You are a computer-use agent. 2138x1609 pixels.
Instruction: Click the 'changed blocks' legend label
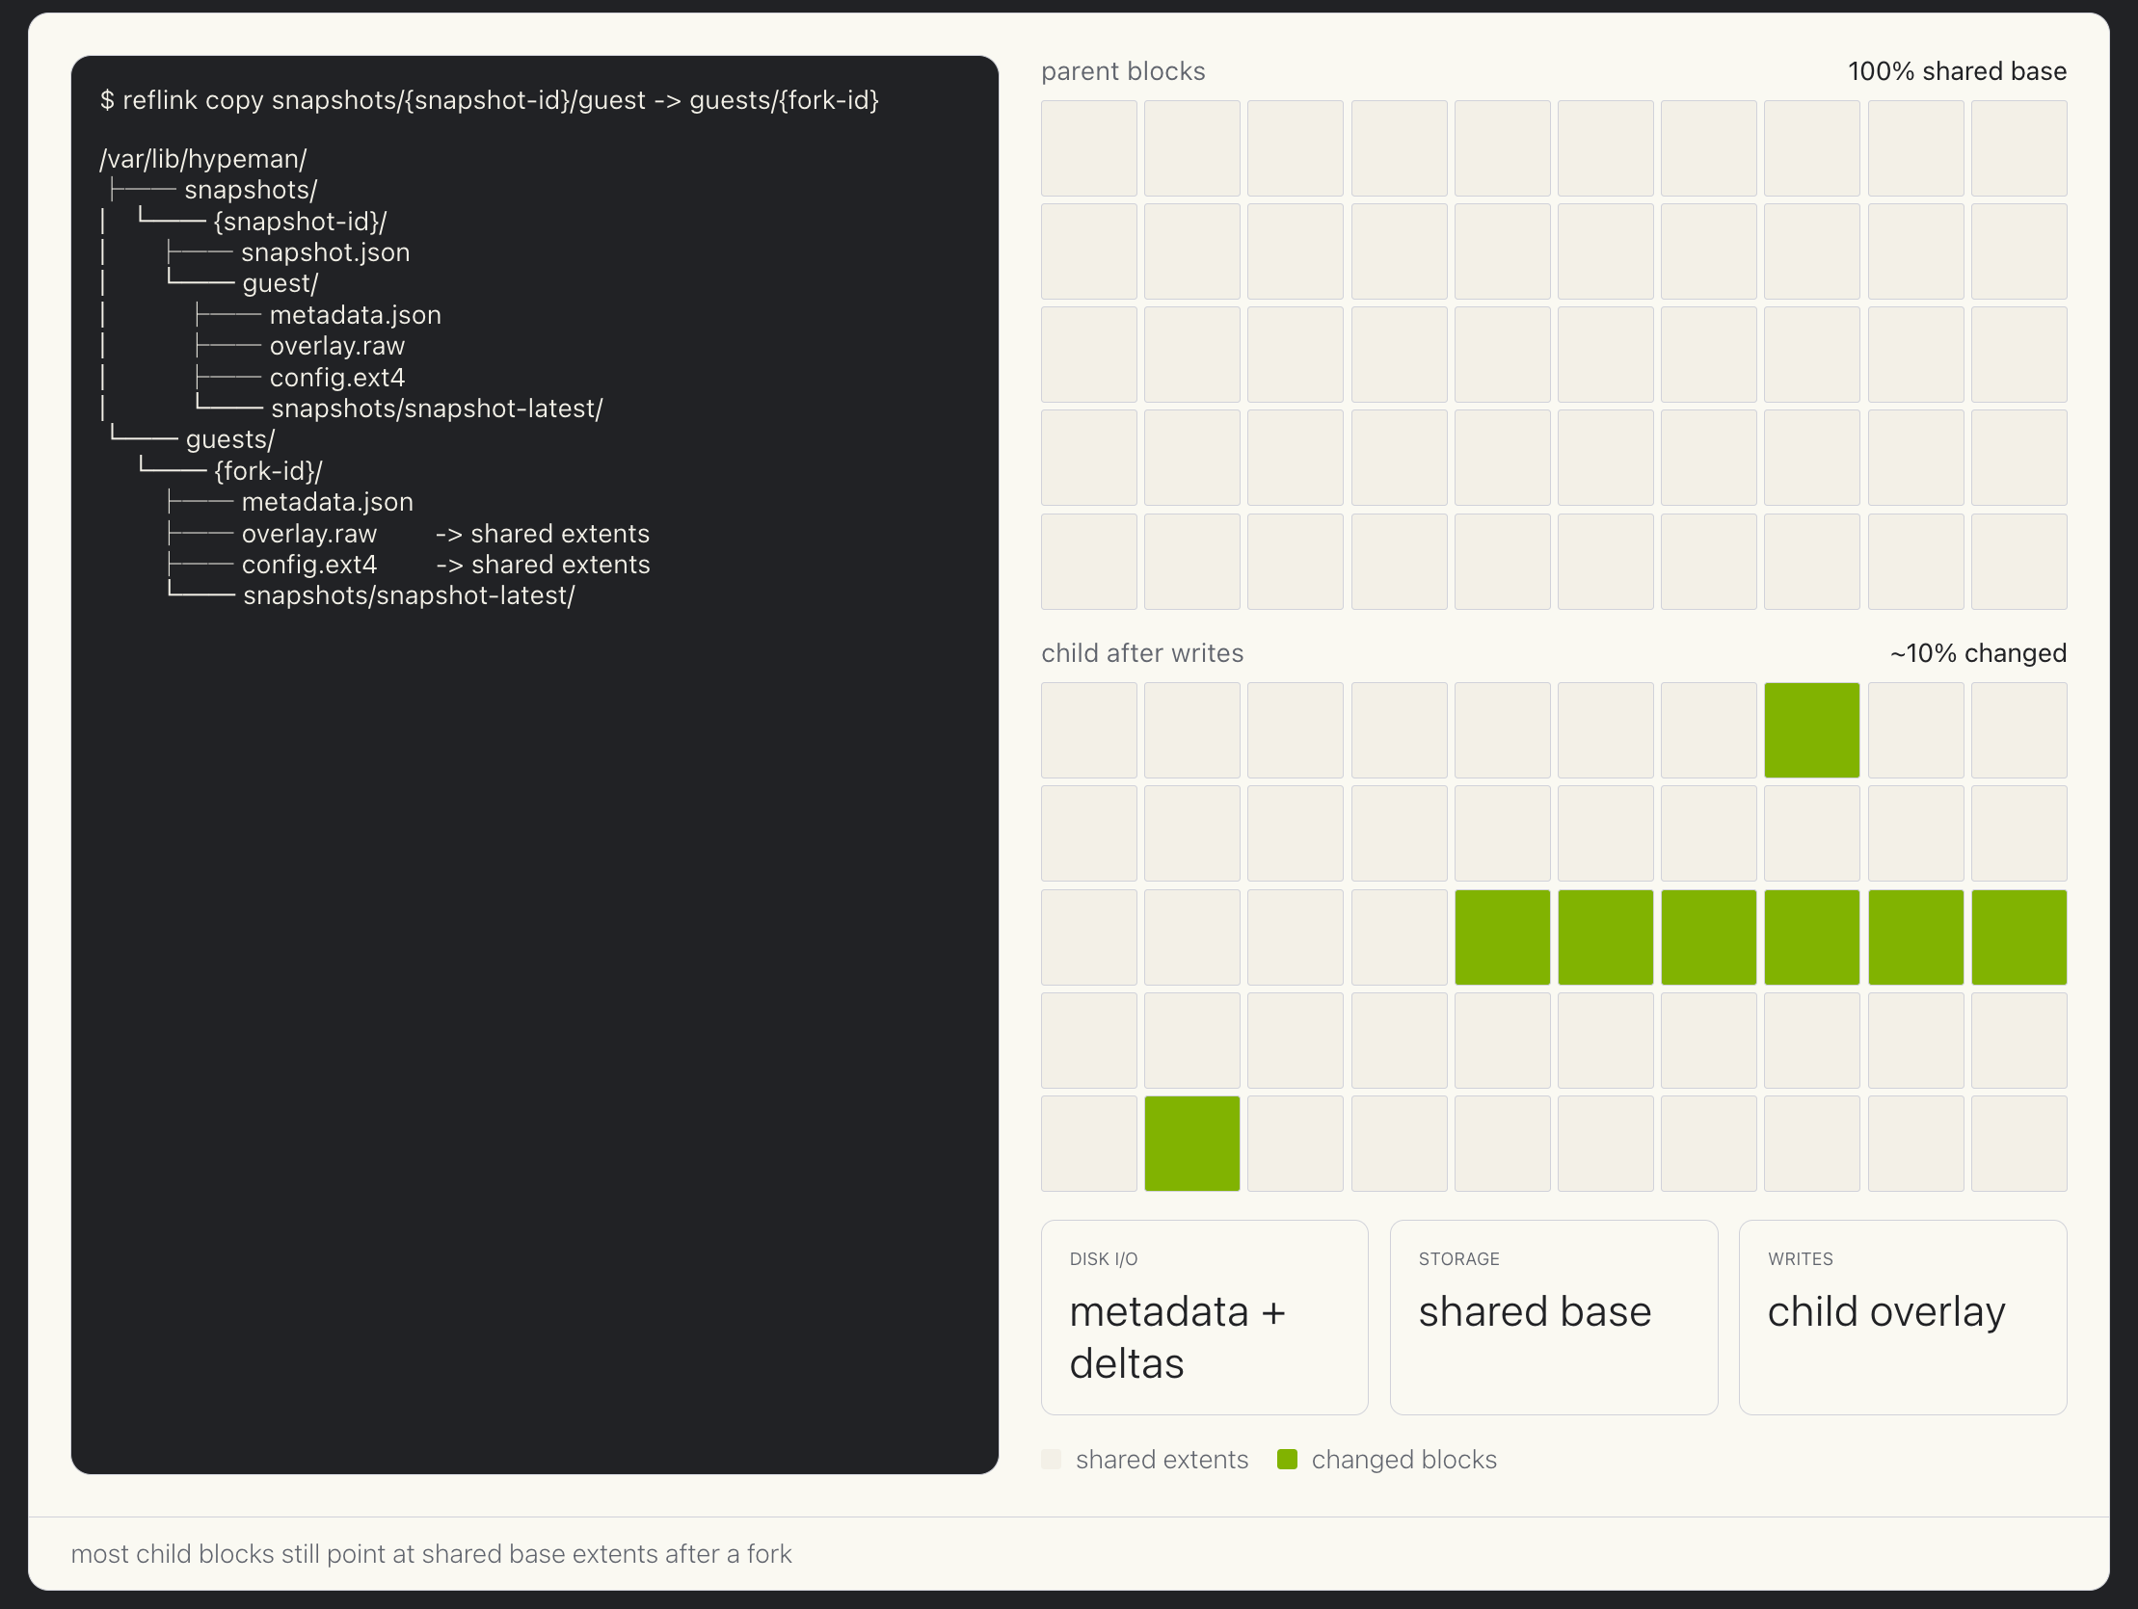pyautogui.click(x=1403, y=1460)
